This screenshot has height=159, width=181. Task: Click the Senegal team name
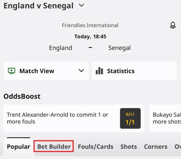[119, 48]
